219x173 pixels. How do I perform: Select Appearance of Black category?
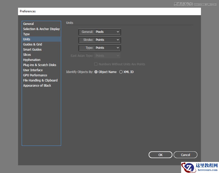point(41,86)
